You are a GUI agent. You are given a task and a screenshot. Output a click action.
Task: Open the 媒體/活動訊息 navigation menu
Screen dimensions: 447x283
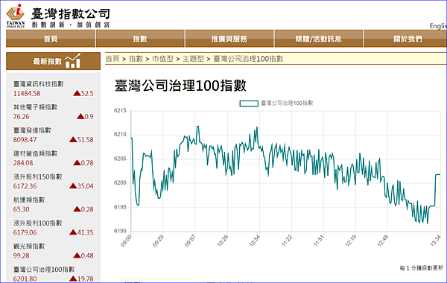[x=318, y=39]
